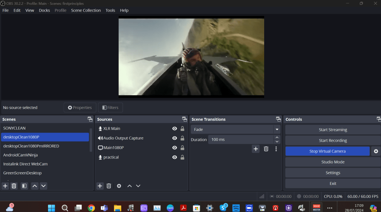
Task: Hide the practical source
Action: click(175, 157)
